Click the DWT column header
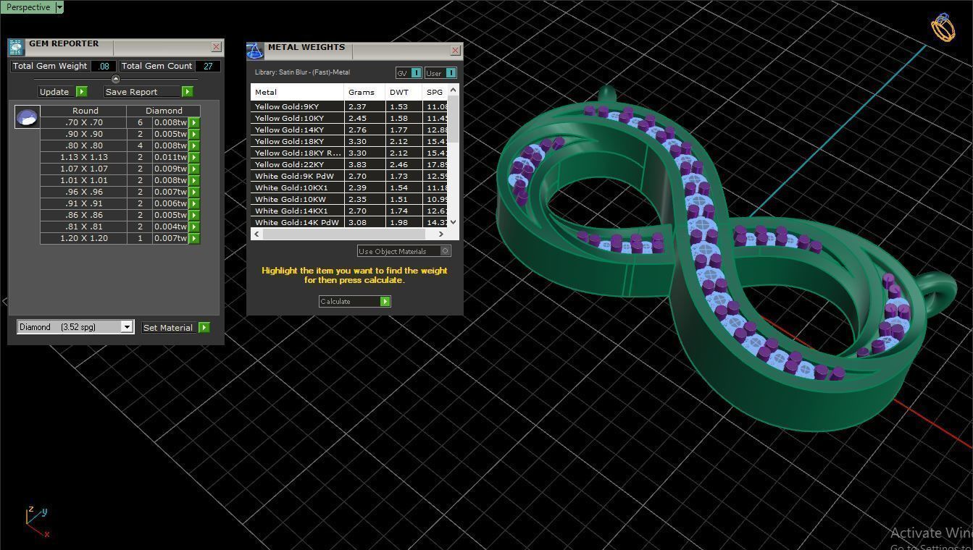The width and height of the screenshot is (973, 550). (x=404, y=92)
